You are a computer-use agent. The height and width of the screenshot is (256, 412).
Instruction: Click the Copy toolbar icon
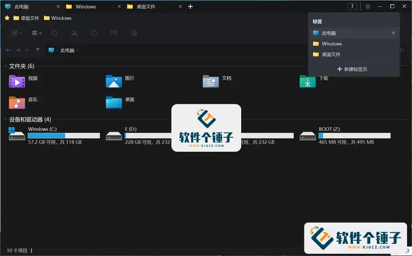[x=54, y=33]
